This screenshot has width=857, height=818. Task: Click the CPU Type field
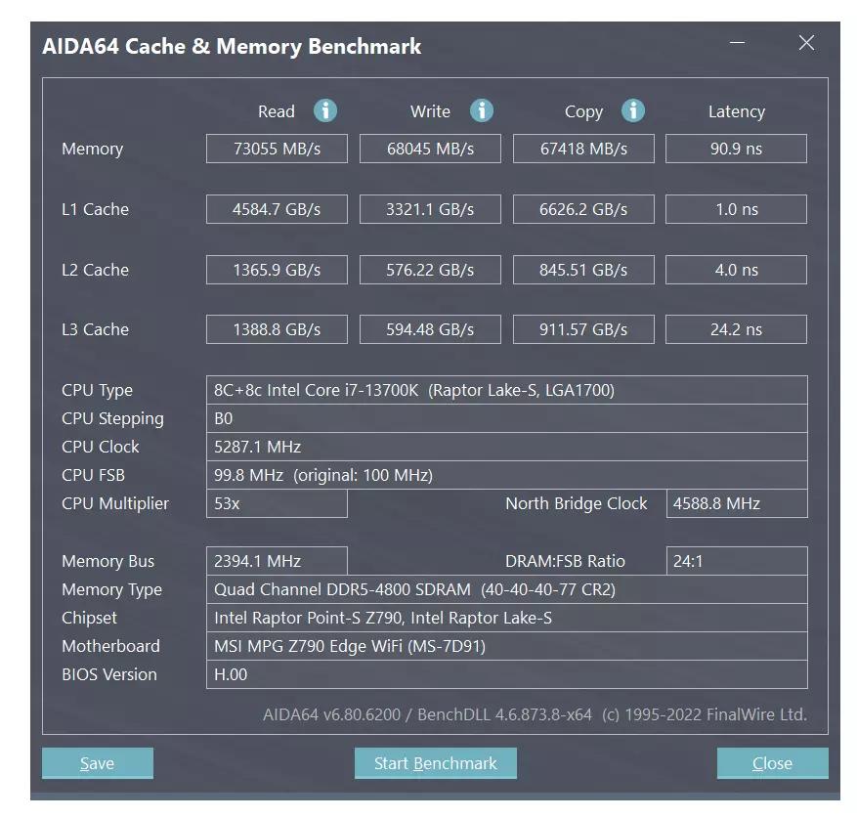pyautogui.click(x=507, y=389)
